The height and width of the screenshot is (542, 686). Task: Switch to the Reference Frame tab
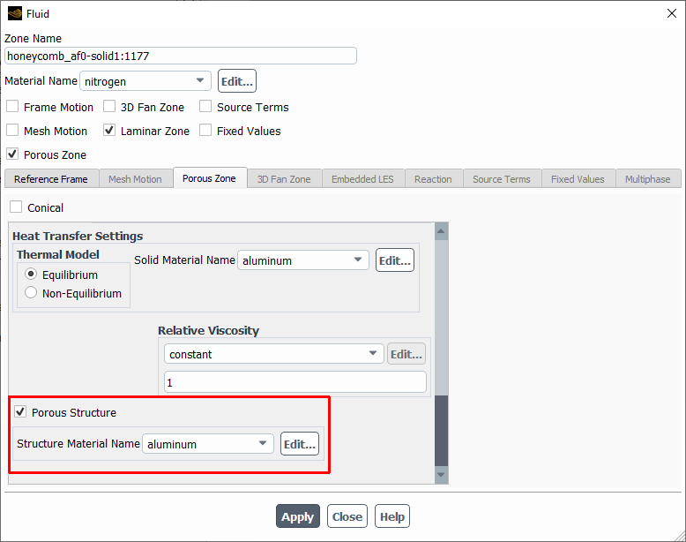pyautogui.click(x=51, y=179)
